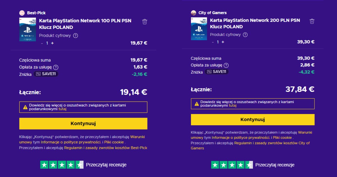
Task: Click the Best-Pick seller logo
Action: (x=22, y=13)
